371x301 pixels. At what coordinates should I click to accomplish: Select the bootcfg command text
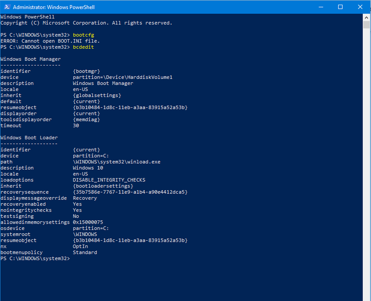tap(83, 35)
